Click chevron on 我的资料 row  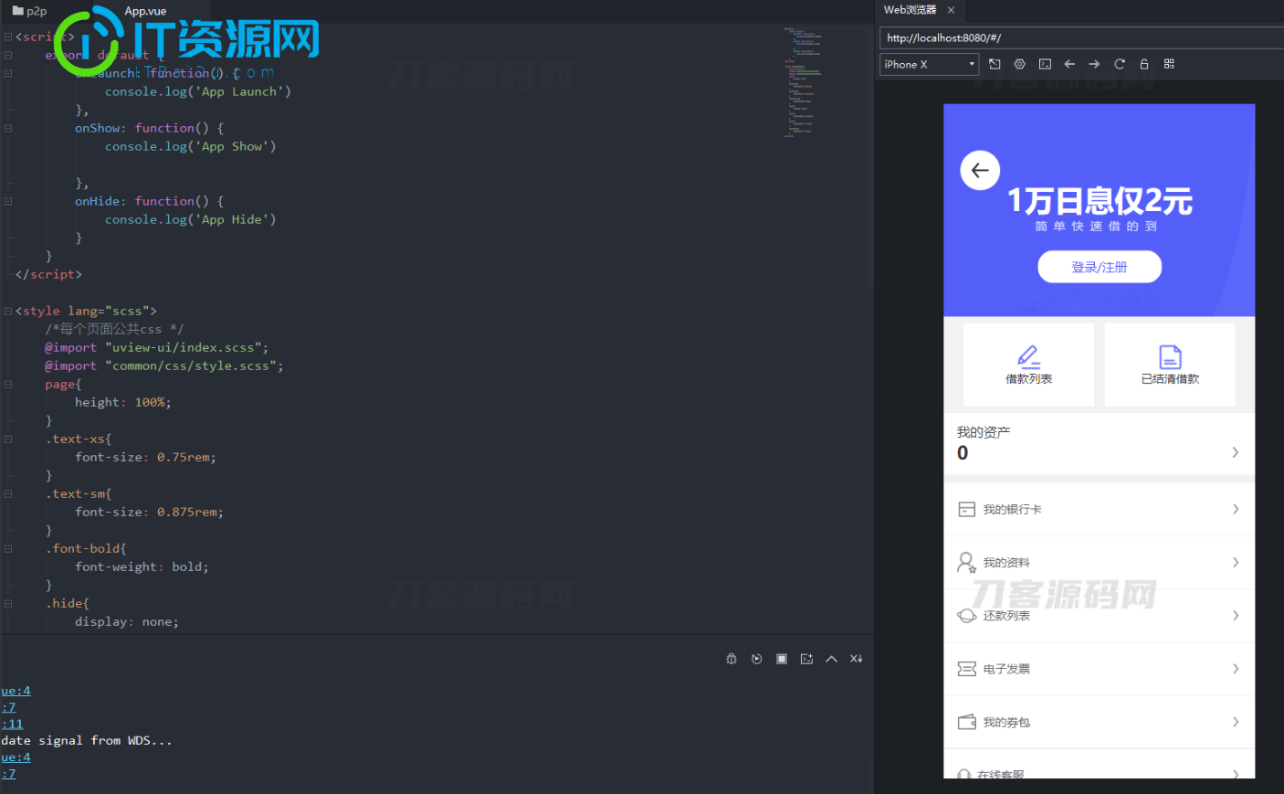(1235, 562)
